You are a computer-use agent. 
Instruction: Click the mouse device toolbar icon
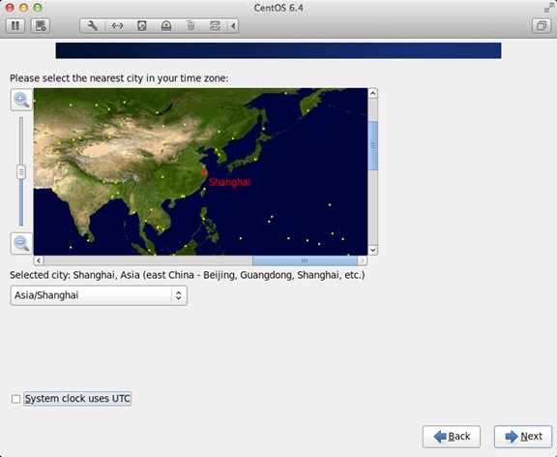coord(191,26)
